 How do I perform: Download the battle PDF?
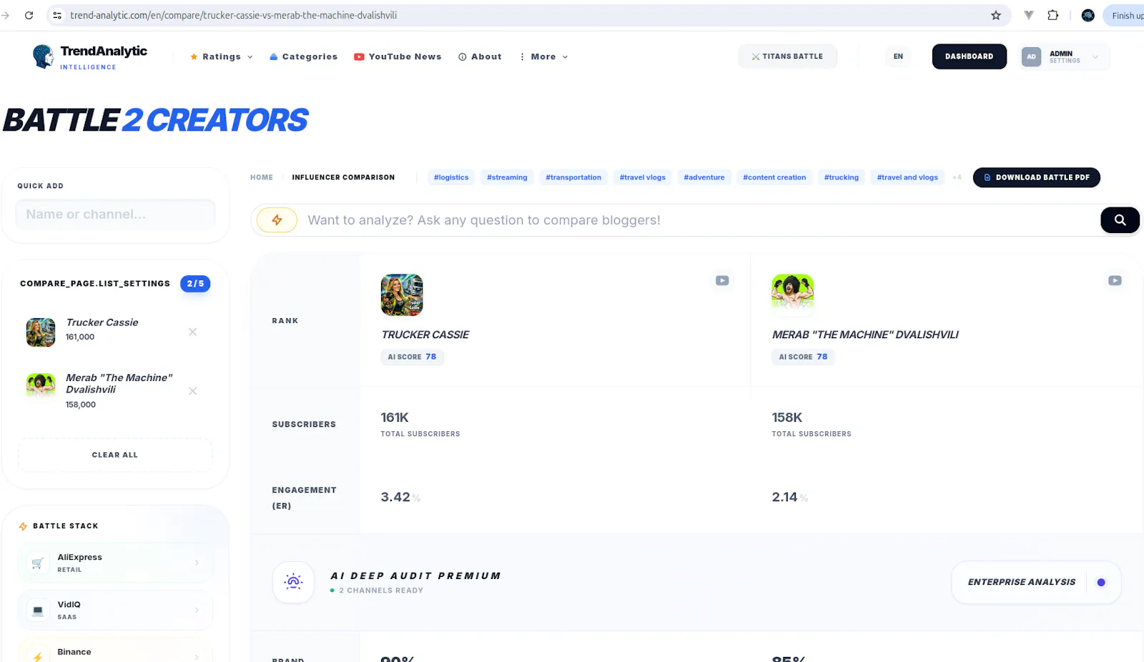pyautogui.click(x=1036, y=177)
